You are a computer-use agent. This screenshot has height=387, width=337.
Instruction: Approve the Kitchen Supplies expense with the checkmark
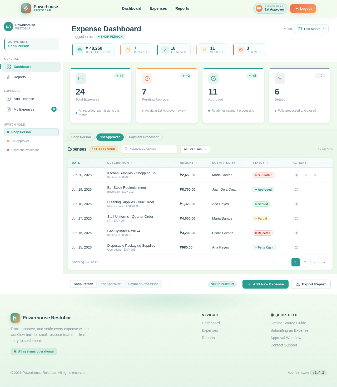point(306,175)
